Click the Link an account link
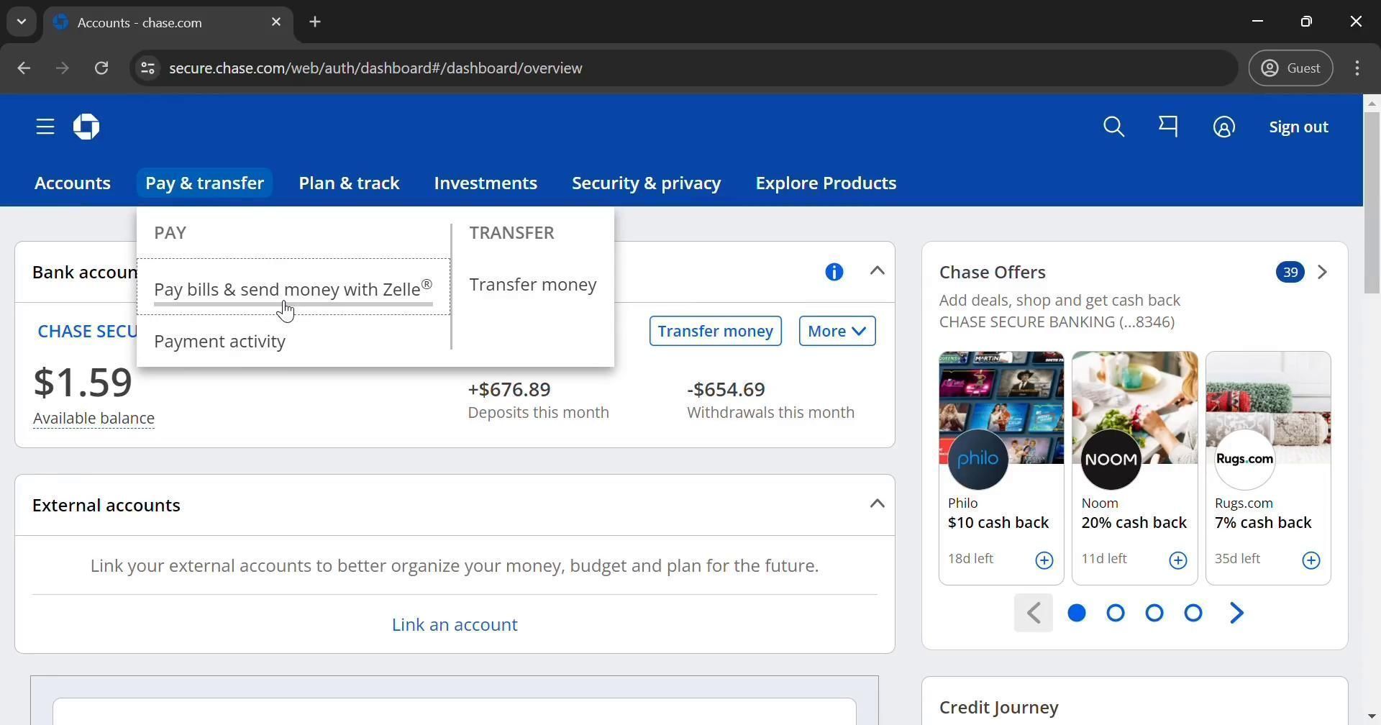The width and height of the screenshot is (1381, 725). pos(454,624)
